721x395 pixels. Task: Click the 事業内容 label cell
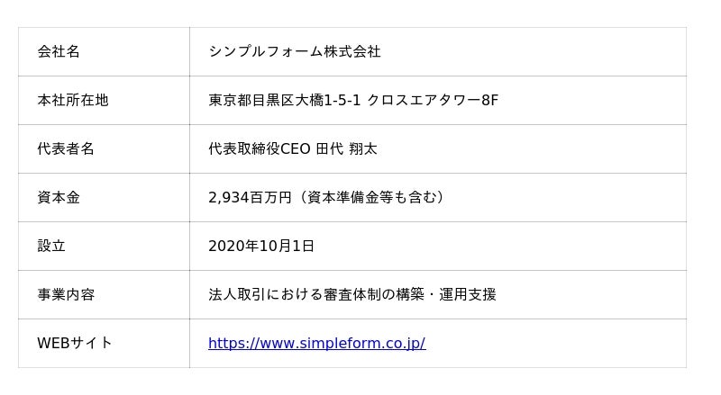(x=66, y=294)
